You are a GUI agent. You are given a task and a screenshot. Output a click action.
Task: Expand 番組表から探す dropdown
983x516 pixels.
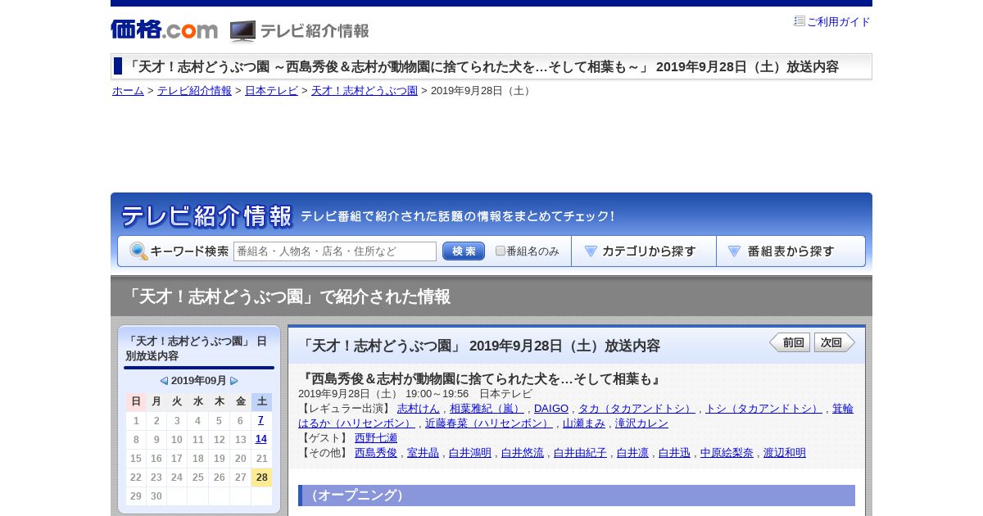790,251
